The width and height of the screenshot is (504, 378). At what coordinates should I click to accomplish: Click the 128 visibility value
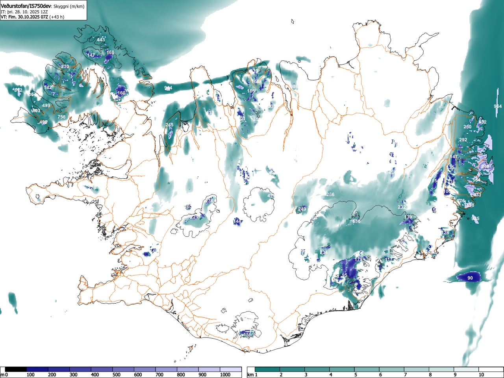445,233
